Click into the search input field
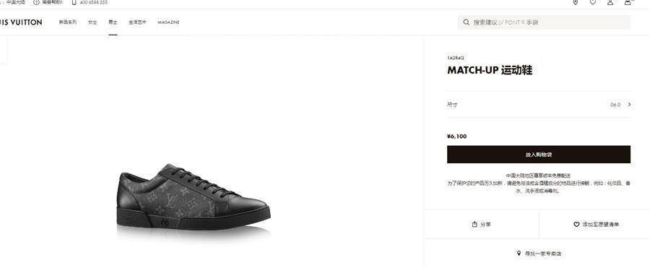This screenshot has height=268, width=650. [544, 22]
